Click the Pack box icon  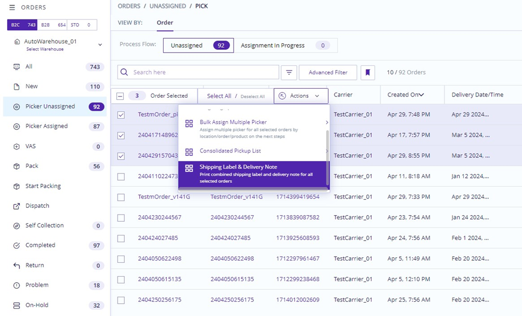(16, 166)
